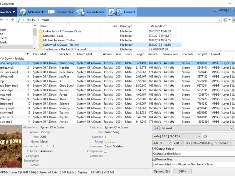Viewport: 235px width, 176px height.
Task: Go up one folder level
Action: click(12, 20)
